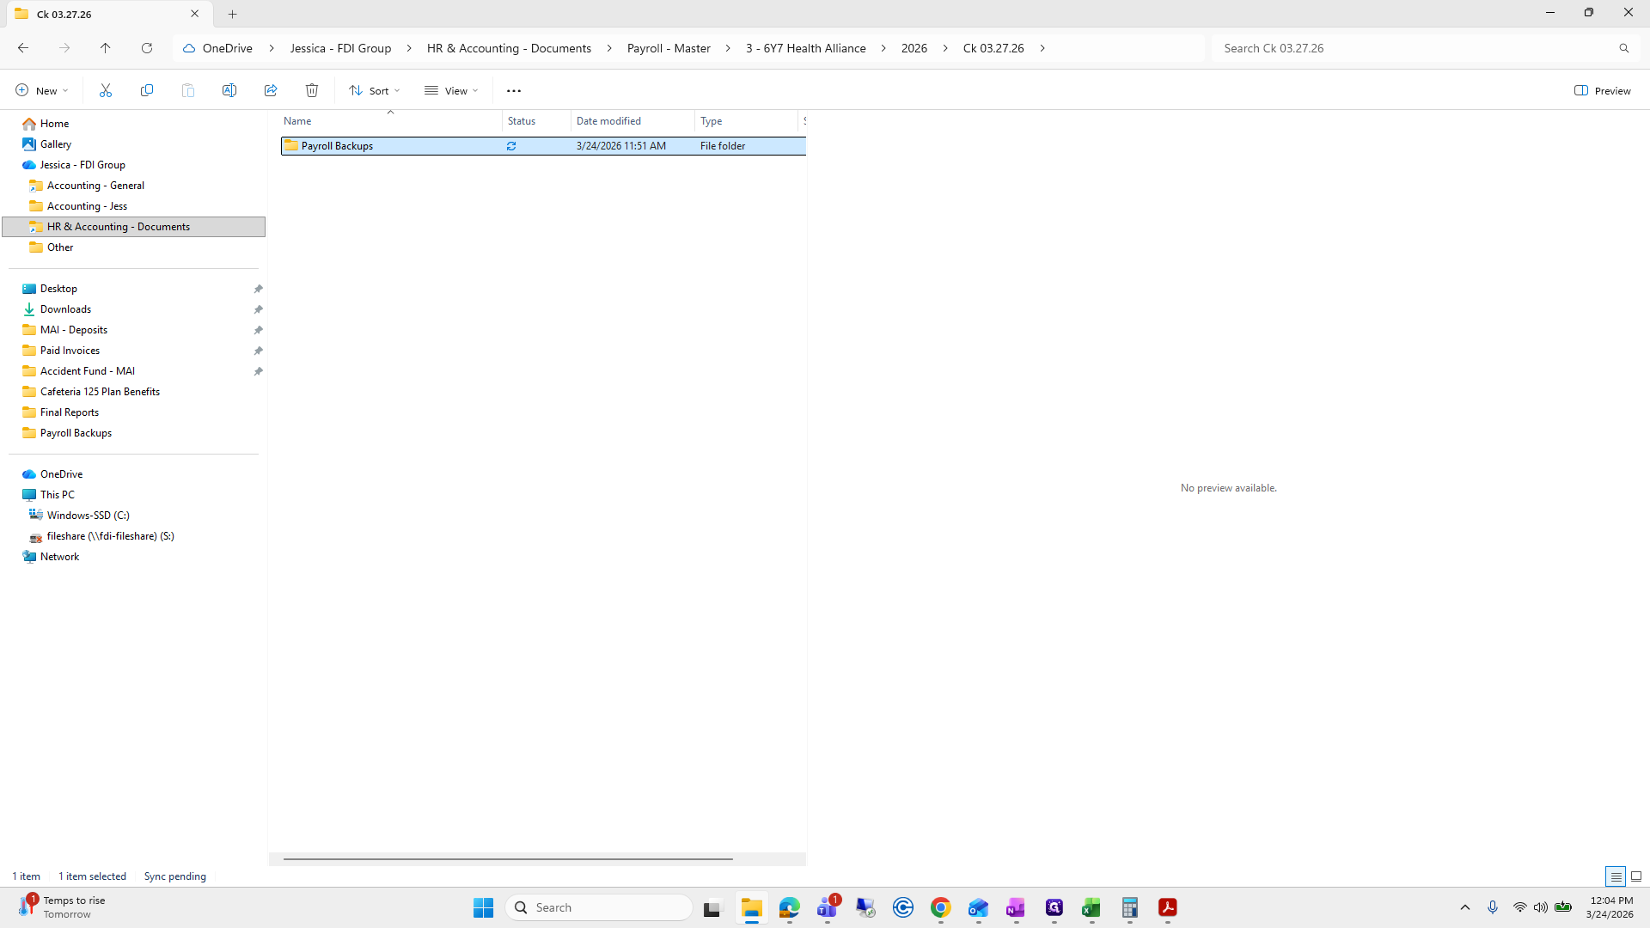Delete the selection with the trash icon

tap(311, 90)
